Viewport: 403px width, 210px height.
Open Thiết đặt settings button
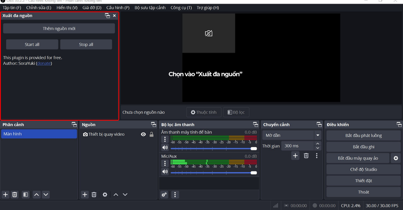point(363,181)
